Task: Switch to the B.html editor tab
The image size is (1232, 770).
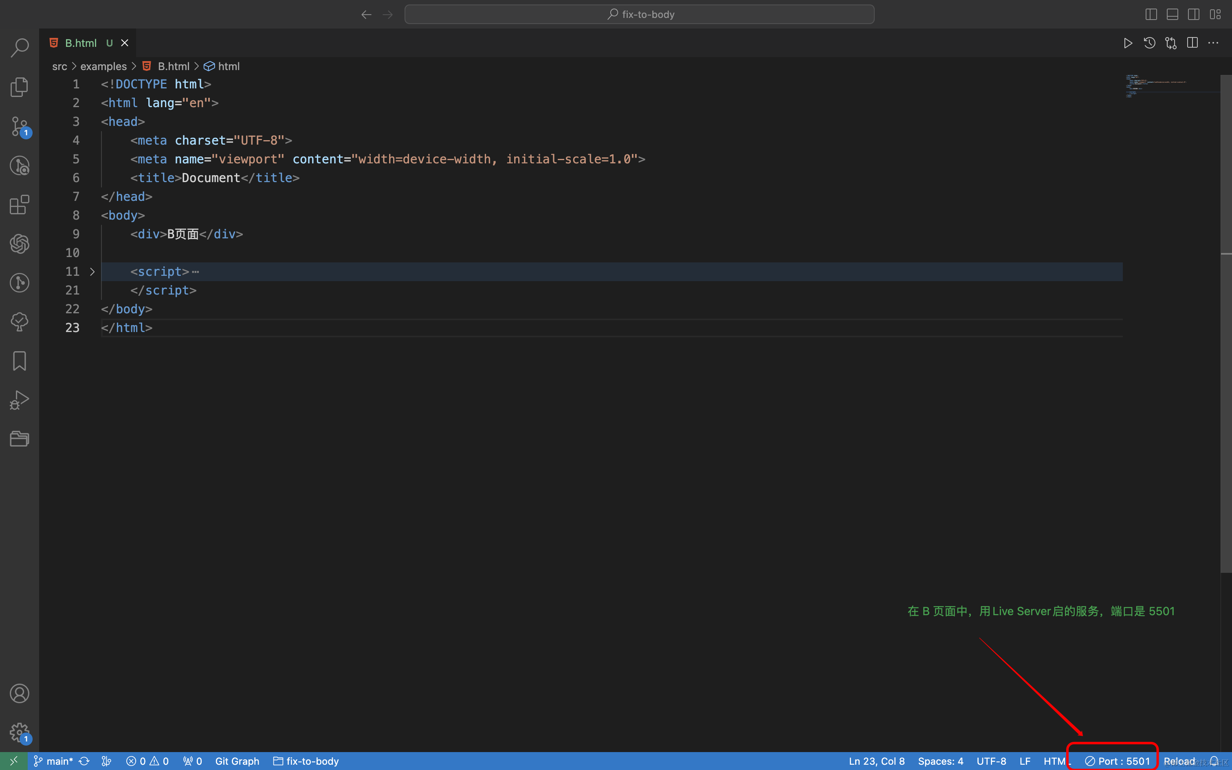Action: [x=81, y=42]
